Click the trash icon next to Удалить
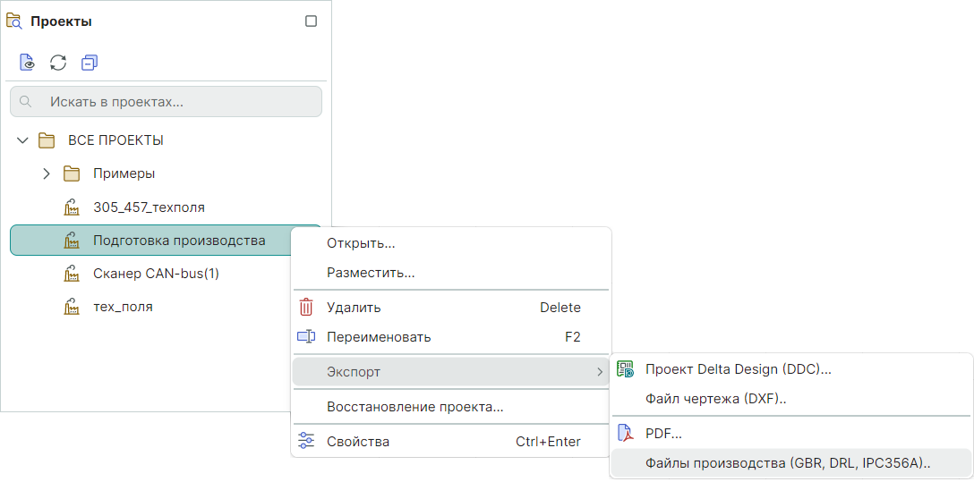 click(306, 308)
